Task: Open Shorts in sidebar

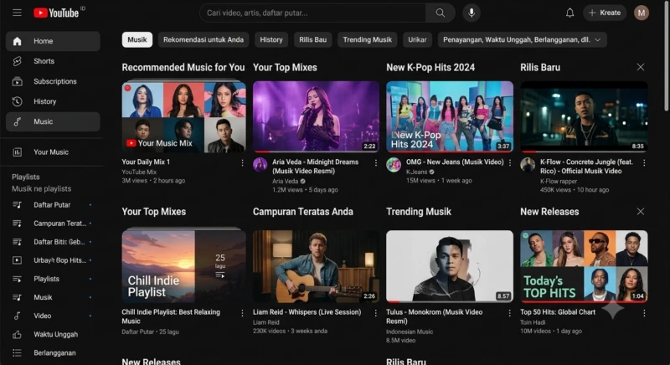Action: [53, 61]
